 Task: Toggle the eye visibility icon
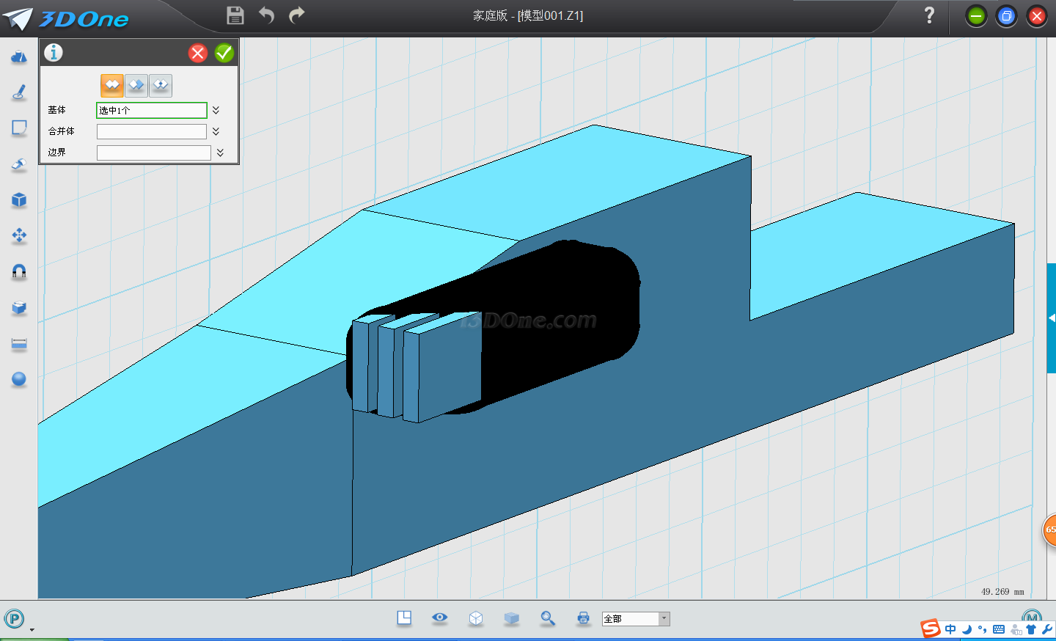[x=440, y=618]
